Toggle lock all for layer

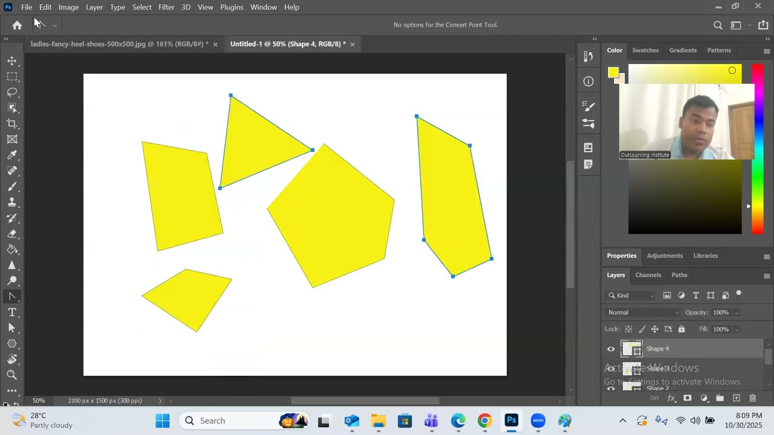tap(681, 329)
